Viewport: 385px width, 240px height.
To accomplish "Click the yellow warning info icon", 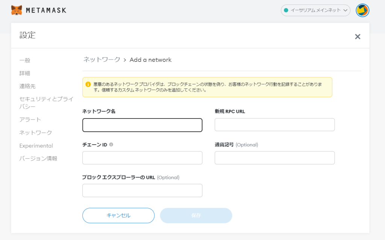I will pyautogui.click(x=88, y=84).
